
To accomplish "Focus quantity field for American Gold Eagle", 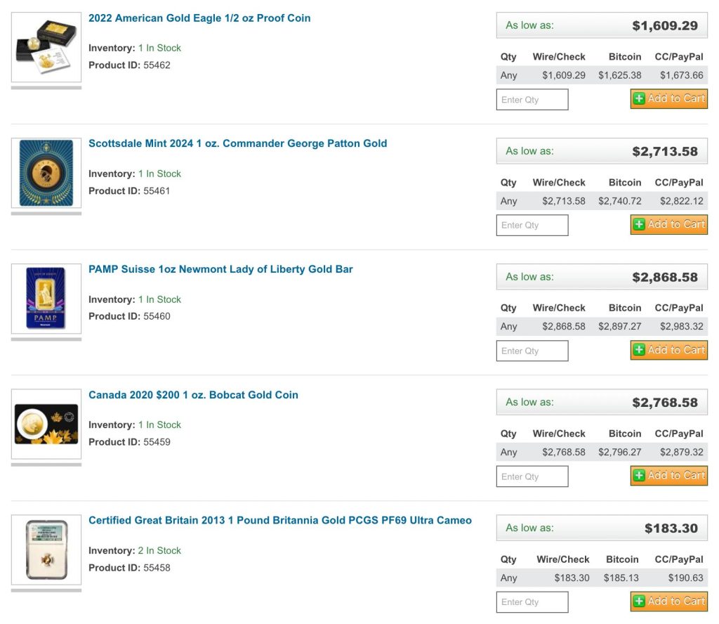I will 532,100.
